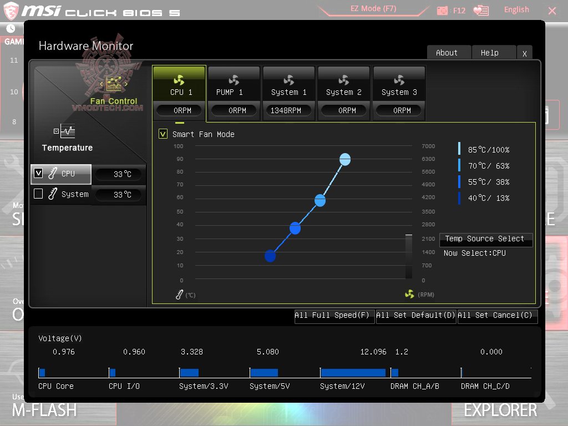This screenshot has height=426, width=568.
Task: Click the System 33°C temperature value
Action: (x=118, y=195)
